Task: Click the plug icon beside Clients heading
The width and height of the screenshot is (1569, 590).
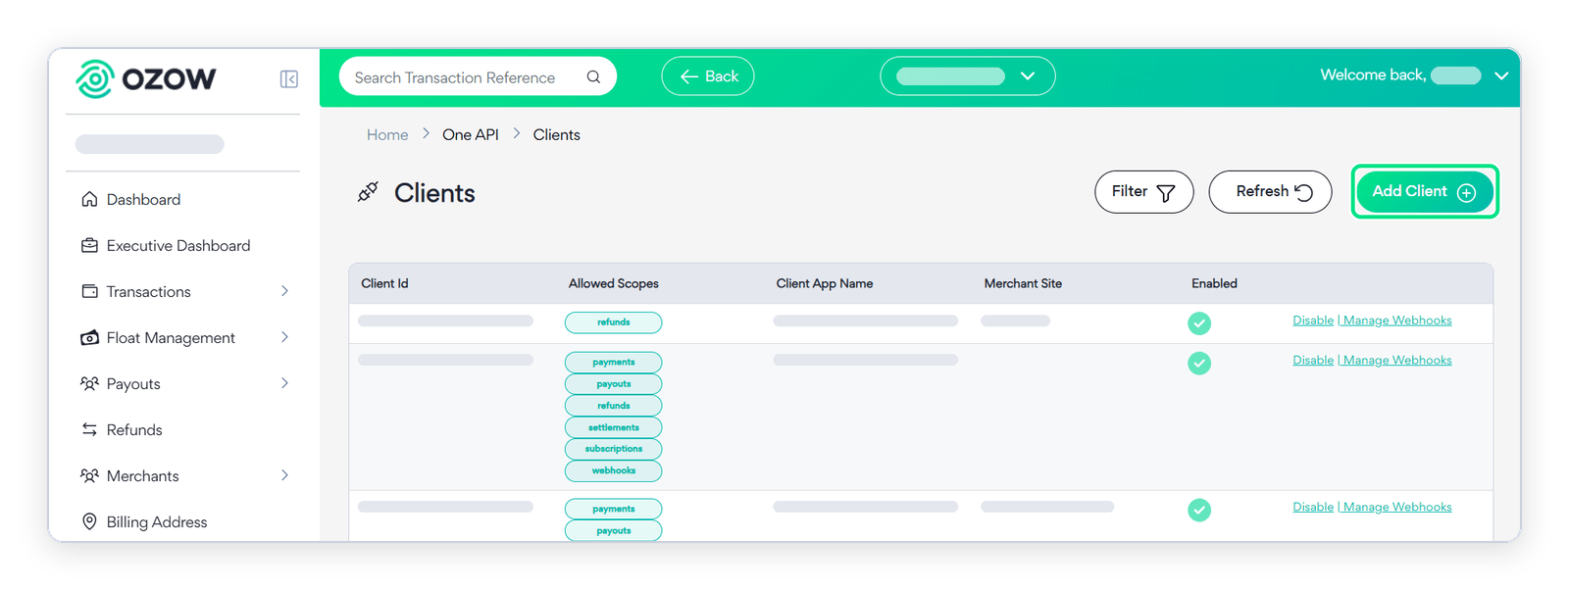Action: point(368,192)
